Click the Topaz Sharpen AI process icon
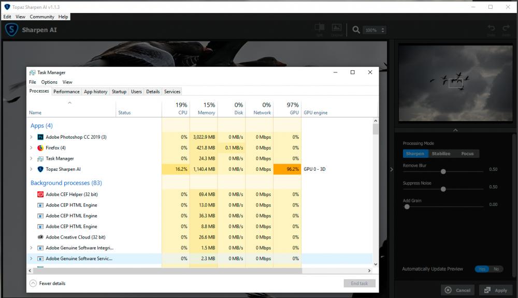The width and height of the screenshot is (518, 298). [40, 169]
